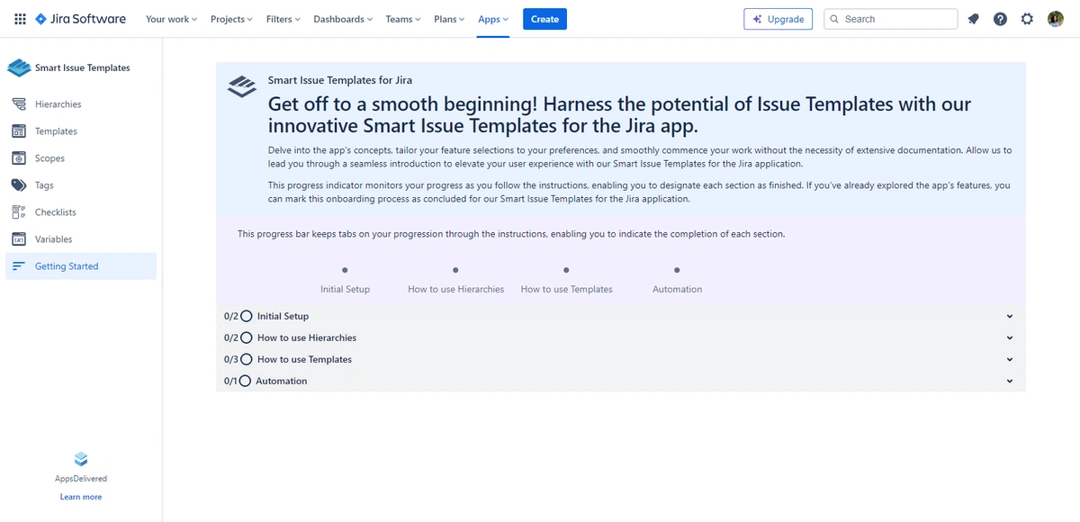Click the blue Create button

coord(544,19)
